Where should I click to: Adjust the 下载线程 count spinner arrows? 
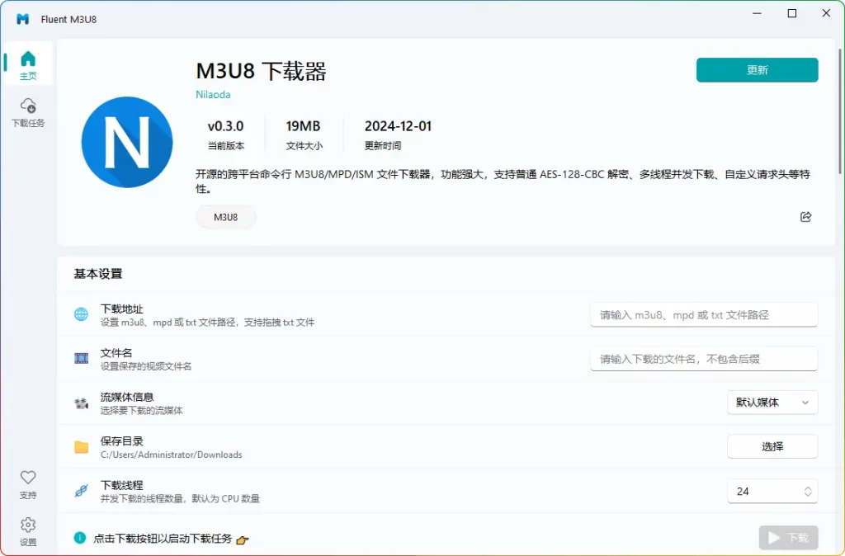(807, 491)
